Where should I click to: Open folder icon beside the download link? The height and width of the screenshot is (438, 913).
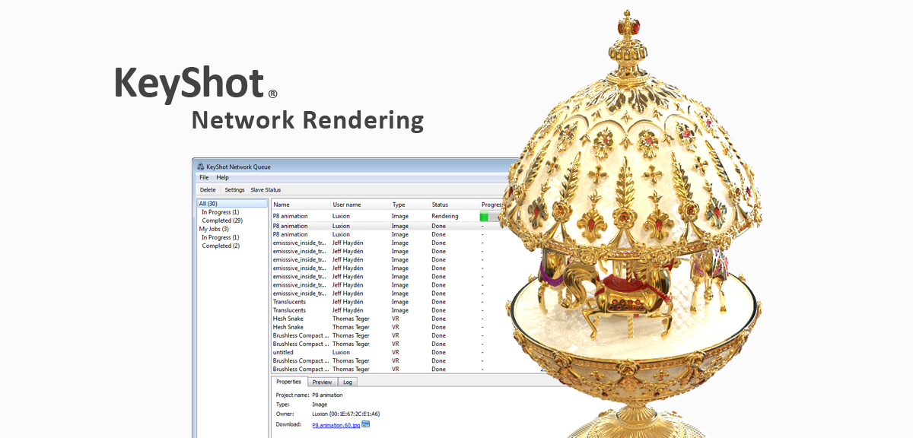366,424
